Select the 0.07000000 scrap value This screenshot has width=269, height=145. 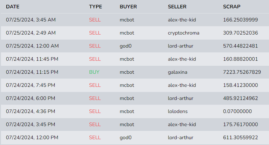tap(237, 111)
